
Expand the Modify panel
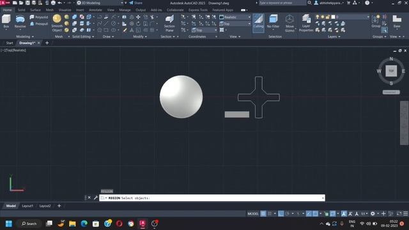pos(140,36)
